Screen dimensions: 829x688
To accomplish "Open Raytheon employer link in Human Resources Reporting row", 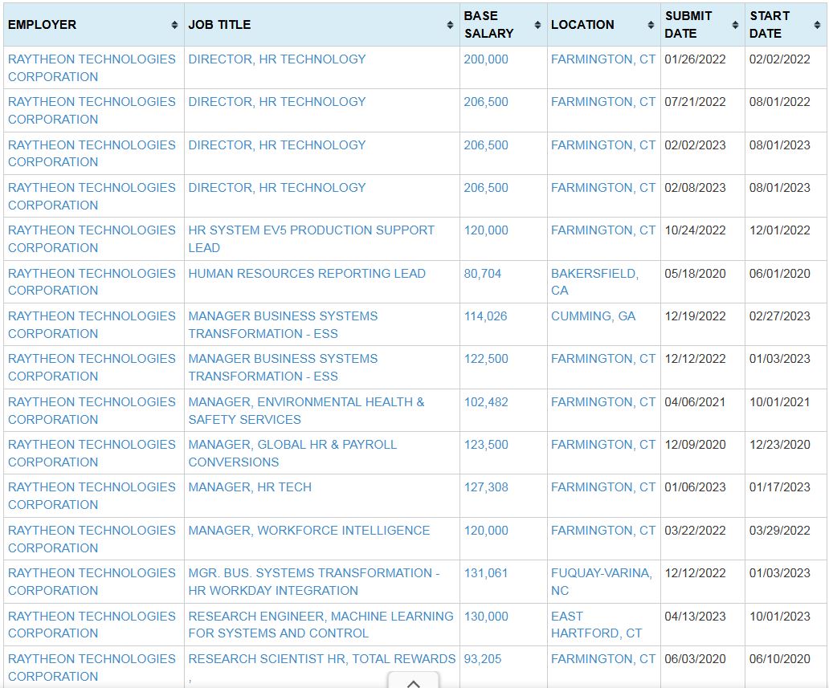I will pos(92,282).
